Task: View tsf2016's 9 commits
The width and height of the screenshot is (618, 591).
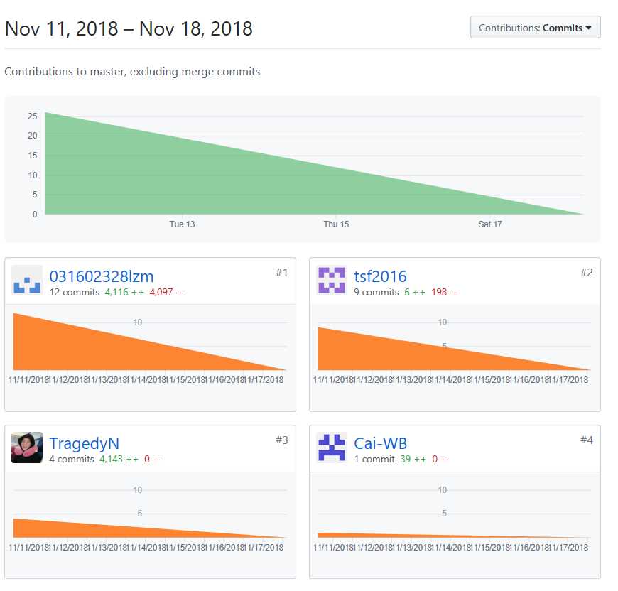Action: pyautogui.click(x=376, y=293)
